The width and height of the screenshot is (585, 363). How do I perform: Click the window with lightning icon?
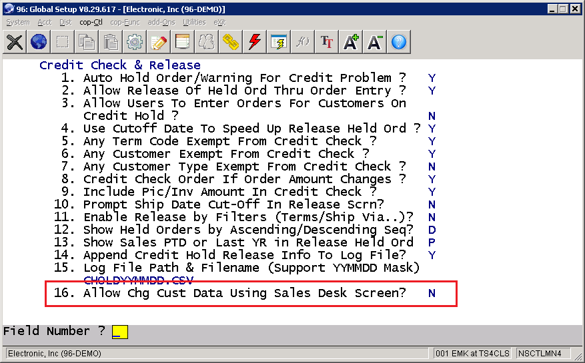point(278,42)
